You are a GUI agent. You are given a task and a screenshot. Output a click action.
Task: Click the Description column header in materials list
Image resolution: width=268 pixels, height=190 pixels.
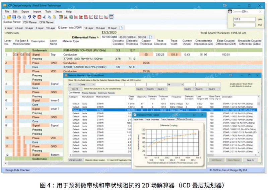pos(227,97)
